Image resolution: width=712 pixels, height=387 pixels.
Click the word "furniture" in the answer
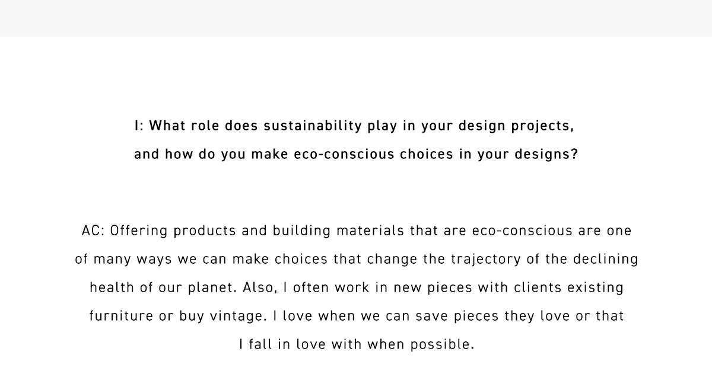[121, 316]
